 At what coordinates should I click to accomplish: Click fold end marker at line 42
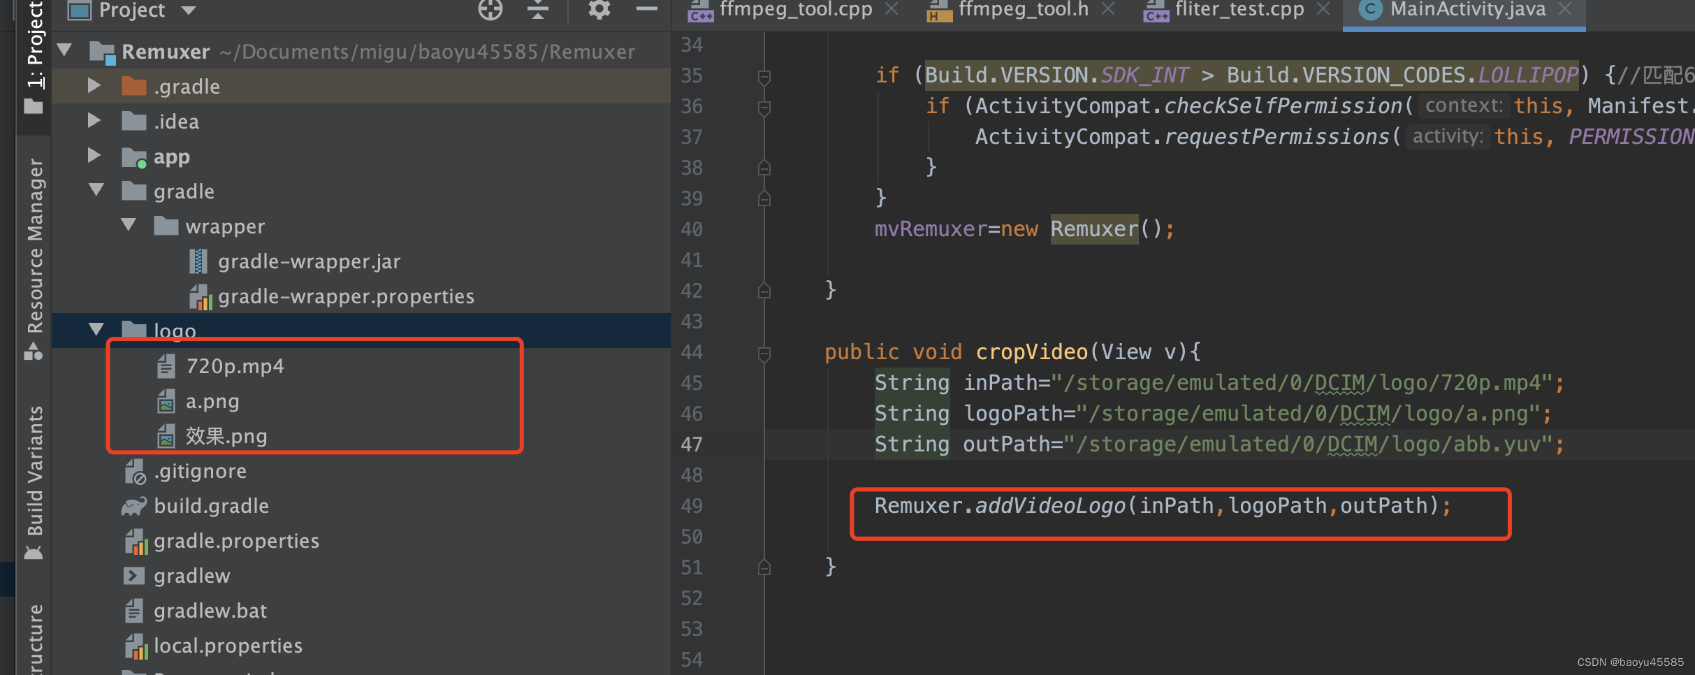click(764, 291)
